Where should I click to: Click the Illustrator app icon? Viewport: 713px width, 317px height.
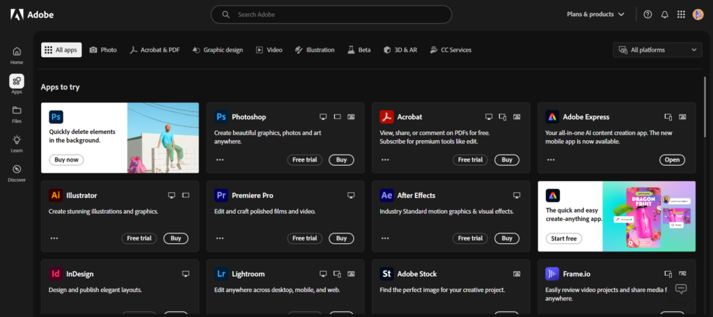coord(56,196)
